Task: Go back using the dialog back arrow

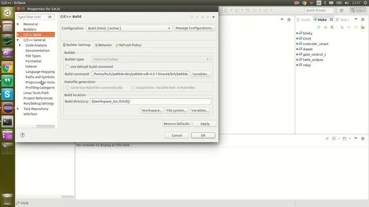Action: point(192,17)
